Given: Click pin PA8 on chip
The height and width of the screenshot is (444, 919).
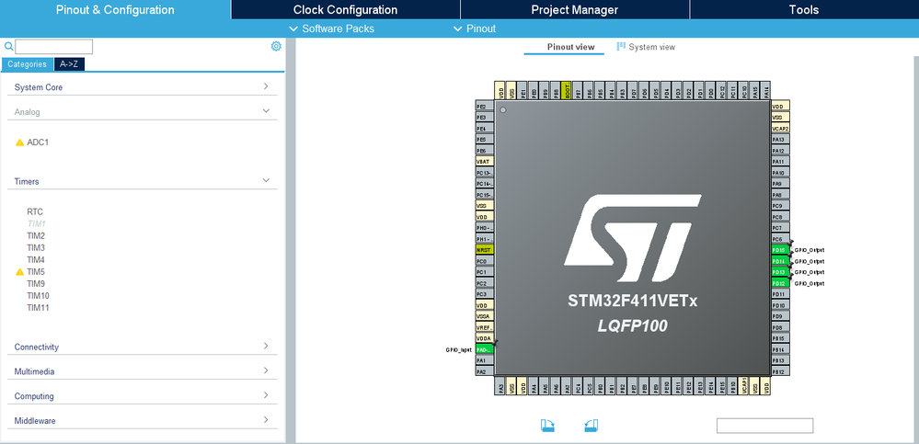Looking at the screenshot, I should pos(780,195).
